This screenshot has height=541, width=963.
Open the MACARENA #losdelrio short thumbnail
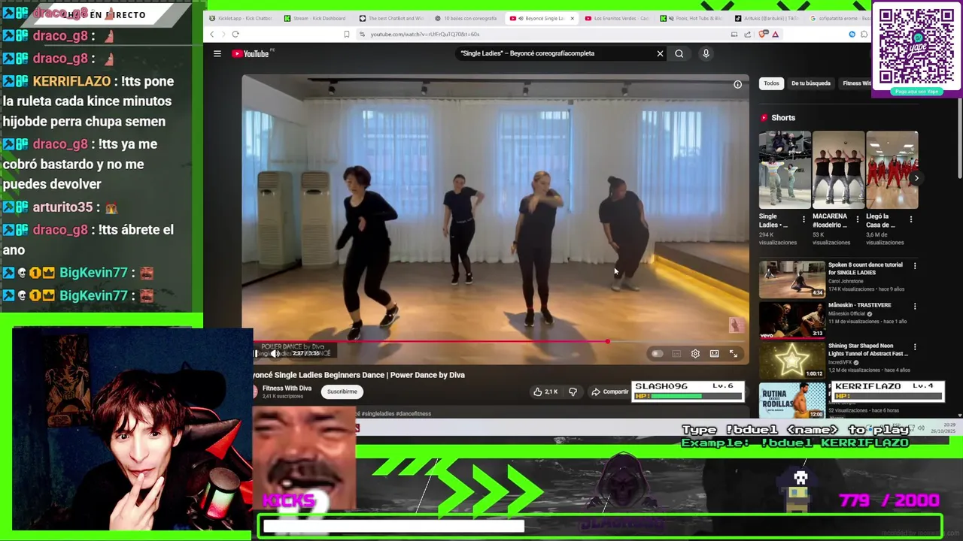pyautogui.click(x=838, y=170)
